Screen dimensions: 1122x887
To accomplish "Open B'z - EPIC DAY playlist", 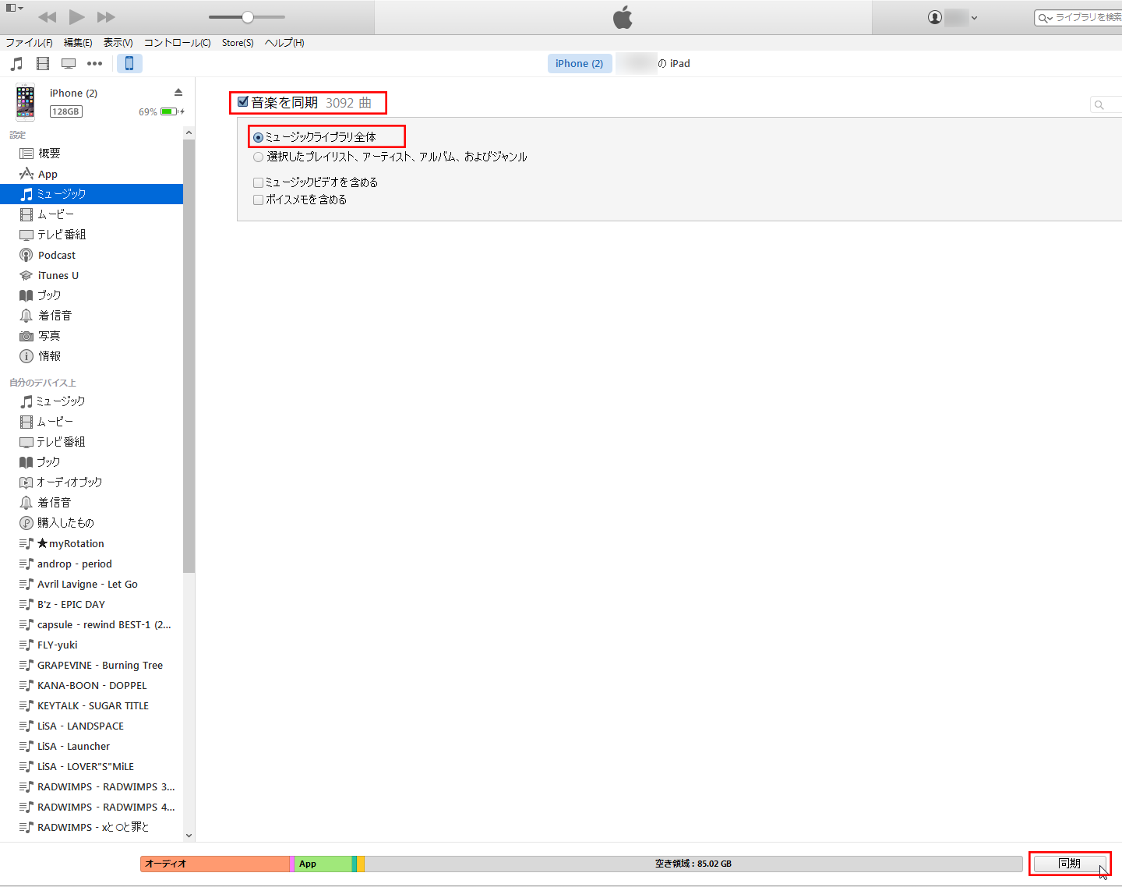I will click(91, 604).
